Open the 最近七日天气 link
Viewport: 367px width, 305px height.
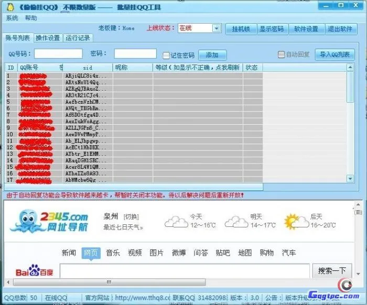pyautogui.click(x=123, y=227)
